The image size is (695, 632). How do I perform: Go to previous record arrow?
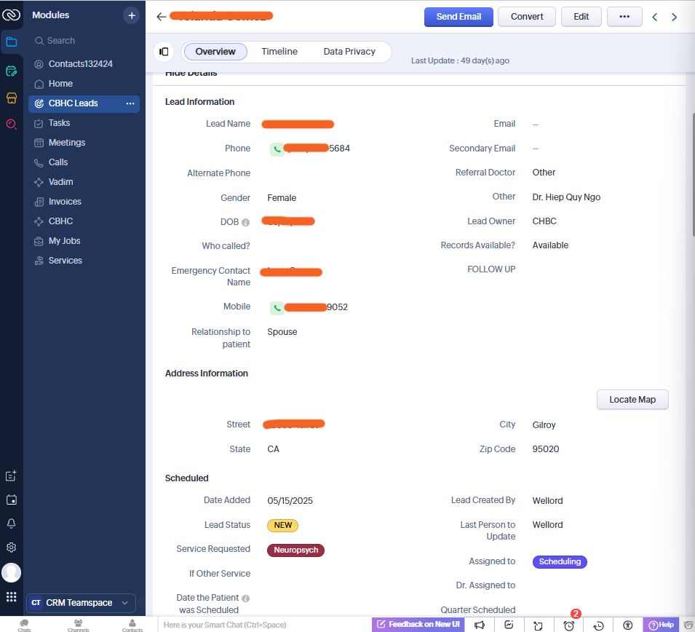click(x=655, y=17)
